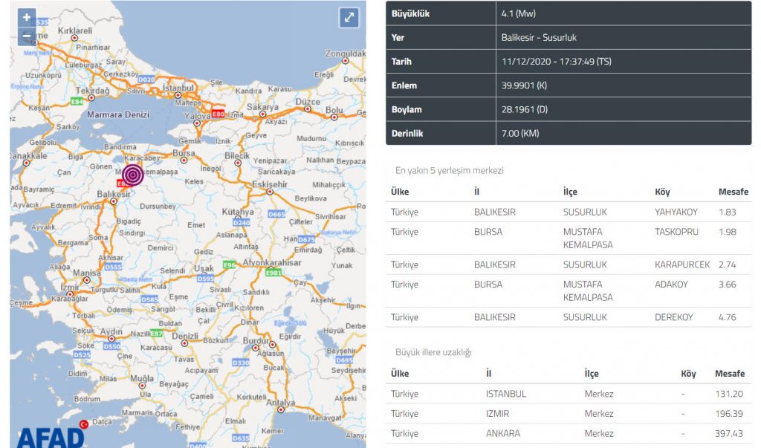Image resolution: width=761 pixels, height=448 pixels.
Task: Click Afyonkarahisar label on the map
Action: click(272, 262)
